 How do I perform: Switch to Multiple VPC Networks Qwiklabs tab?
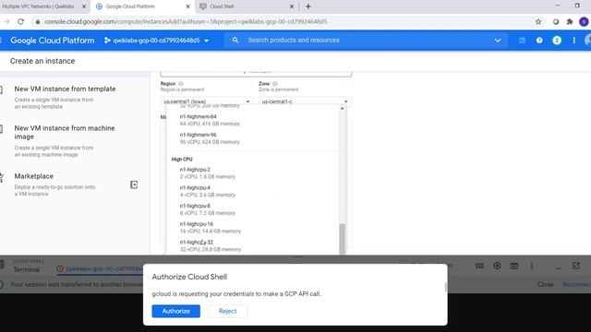click(x=38, y=6)
